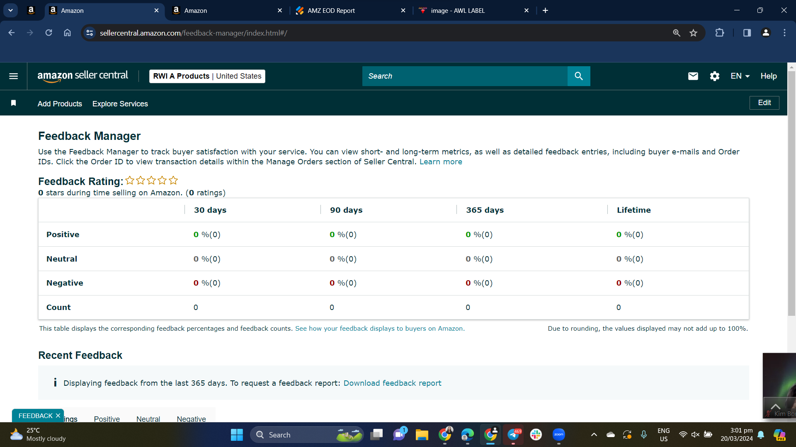Open Zoom from the taskbar
The image size is (796, 447).
click(x=558, y=435)
